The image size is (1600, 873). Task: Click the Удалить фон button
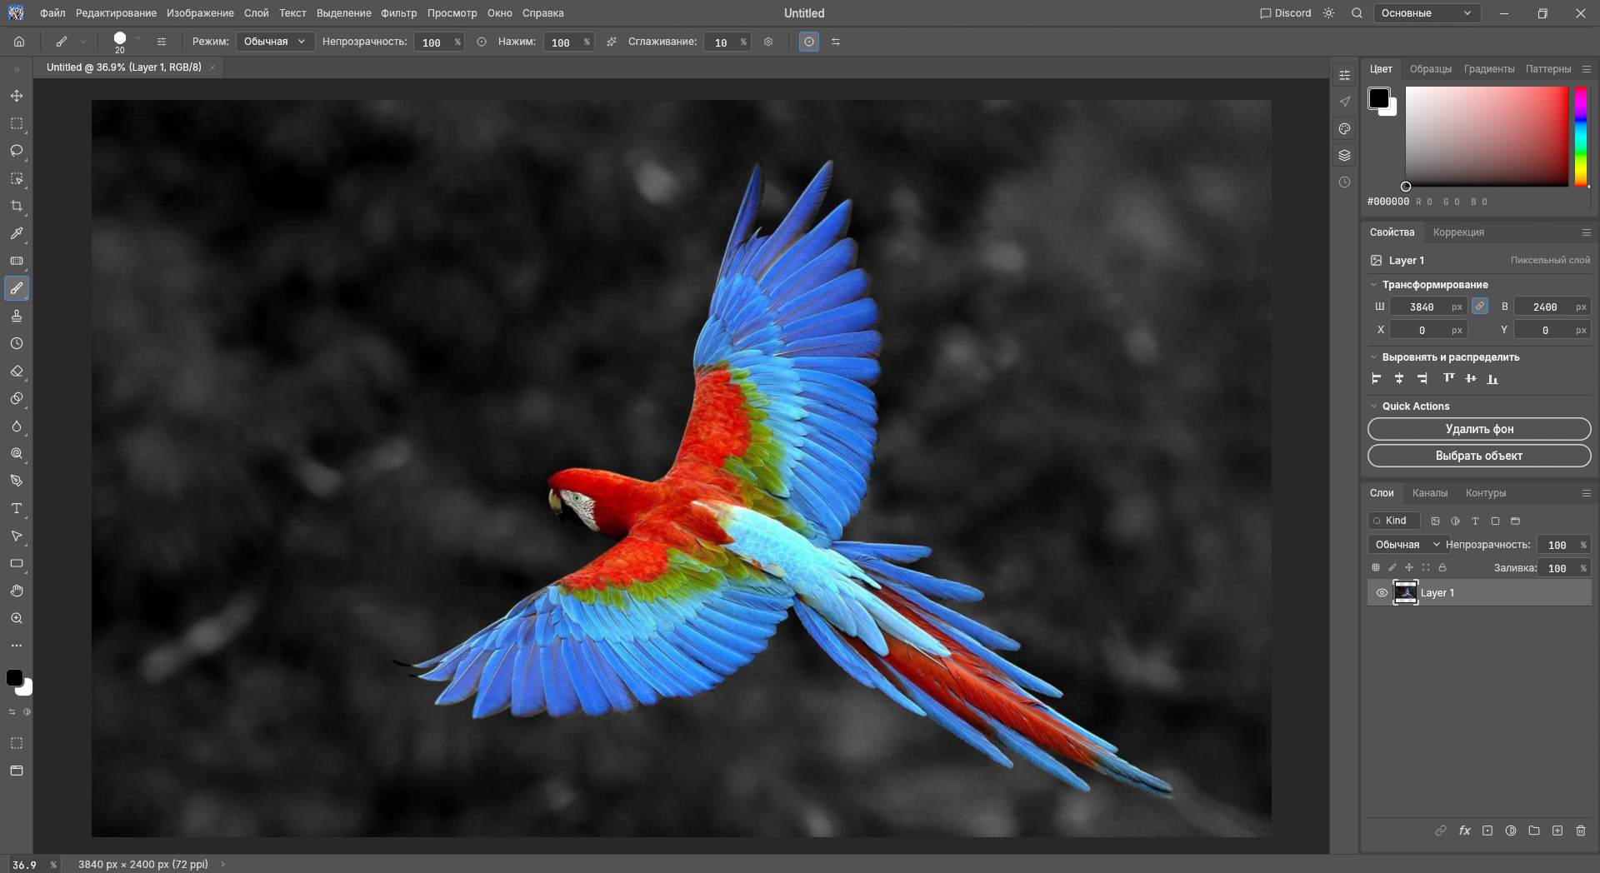(x=1479, y=429)
